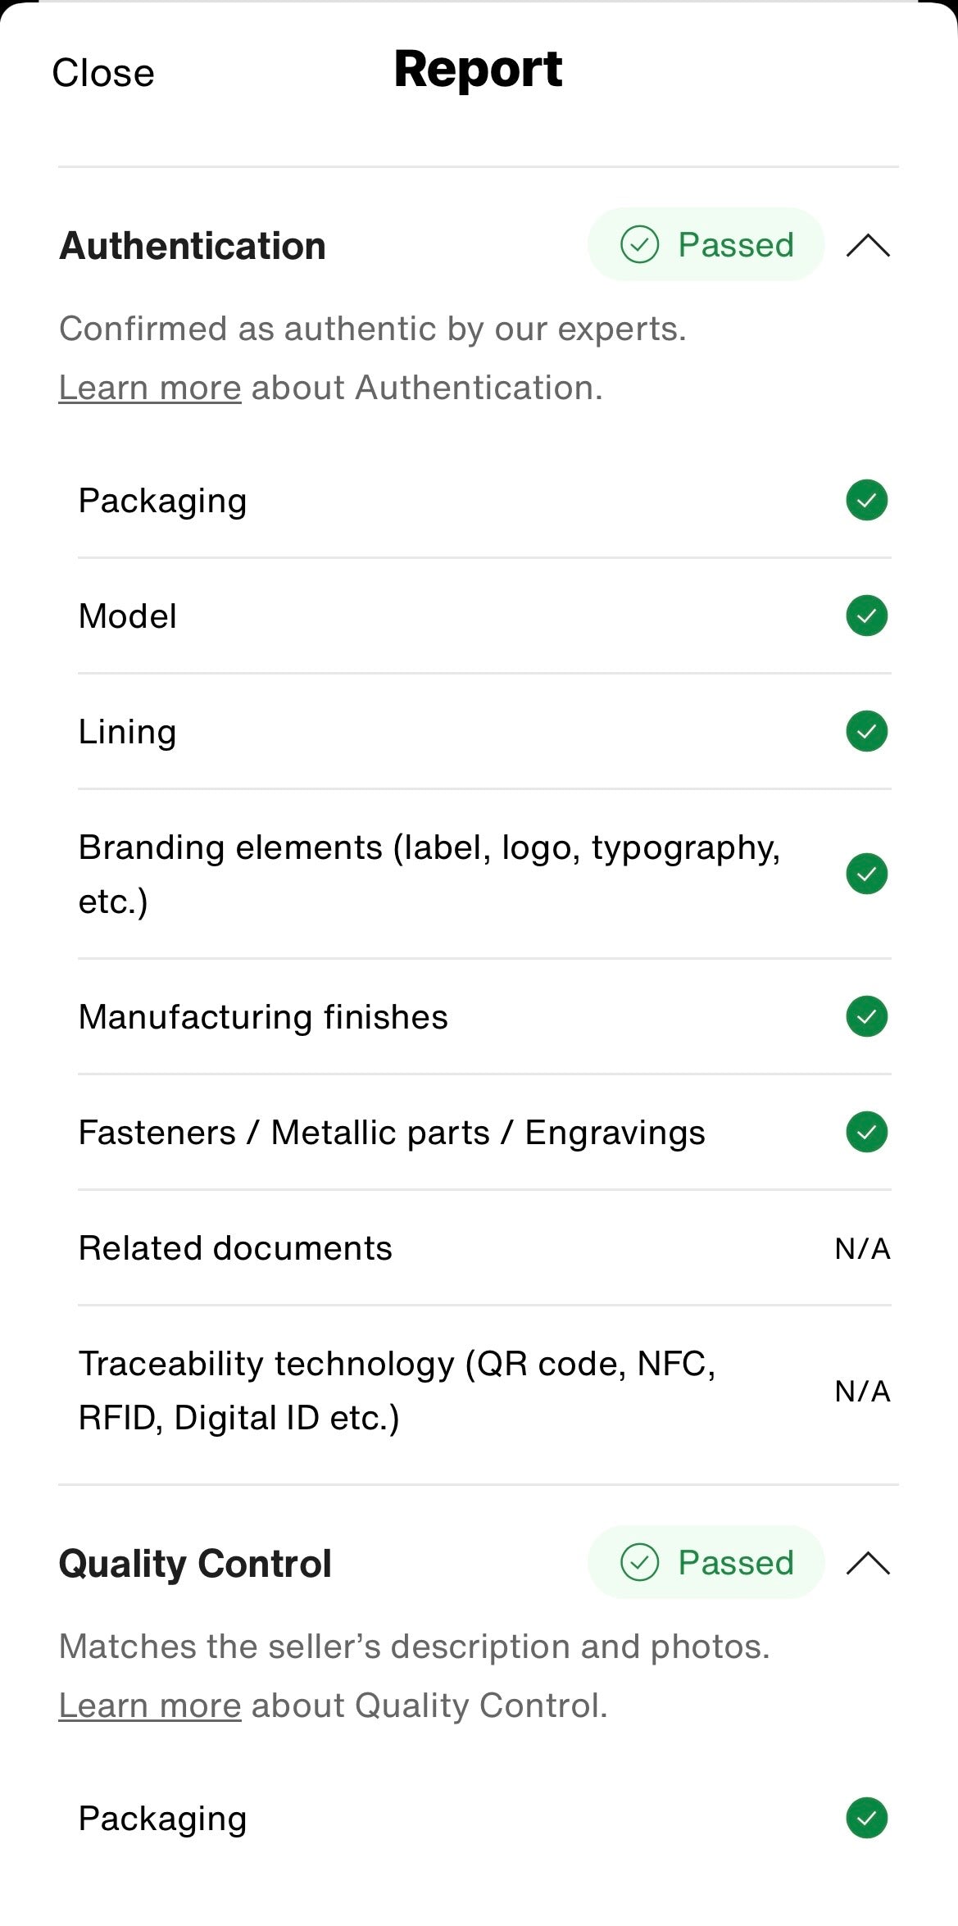The image size is (958, 1926).
Task: Tap the Quality Control heading
Action: [195, 1564]
